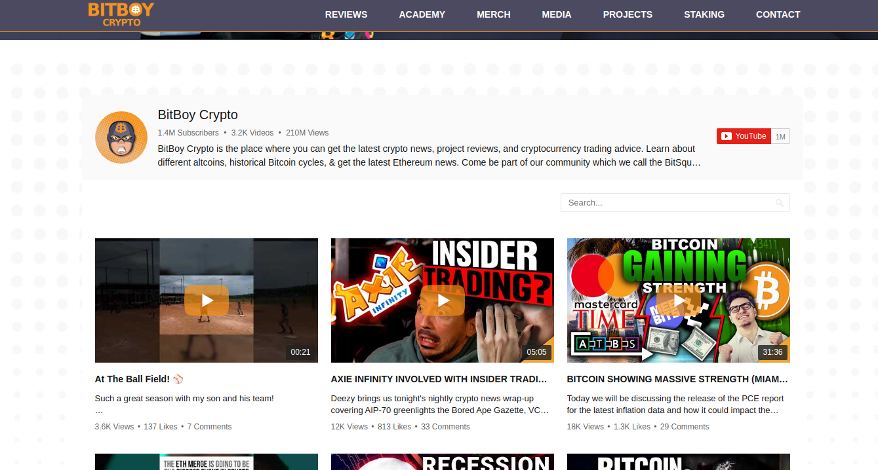The width and height of the screenshot is (878, 470).
Task: Click '29 Comments' text
Action: click(x=685, y=427)
